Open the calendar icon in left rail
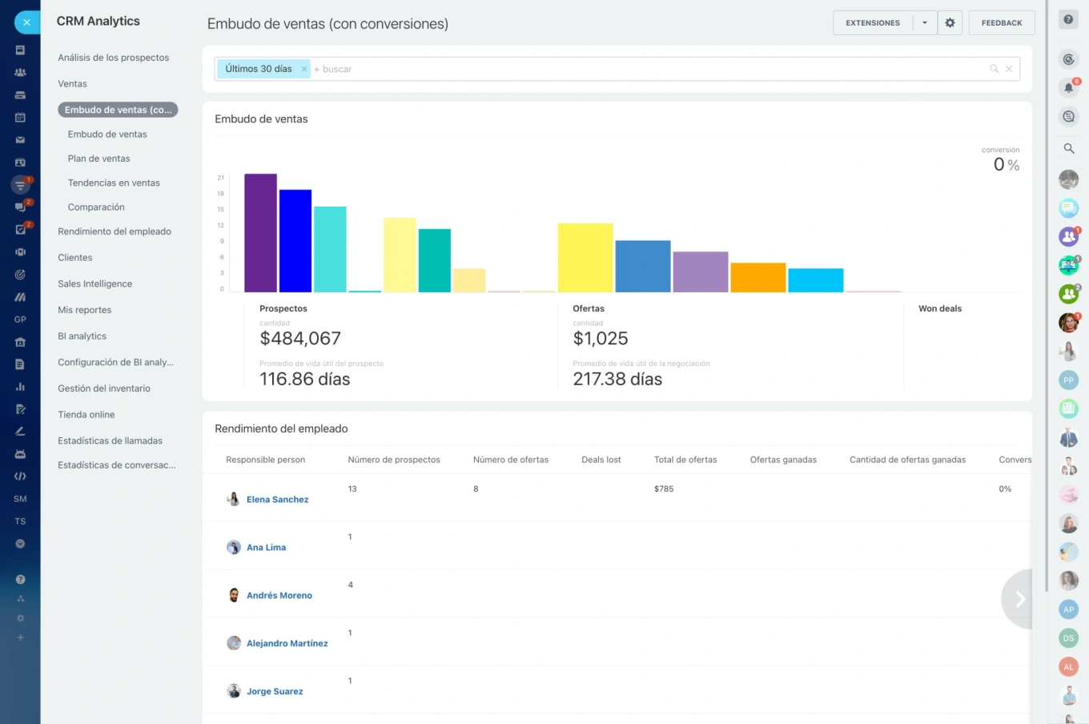The height and width of the screenshot is (724, 1089). click(20, 118)
